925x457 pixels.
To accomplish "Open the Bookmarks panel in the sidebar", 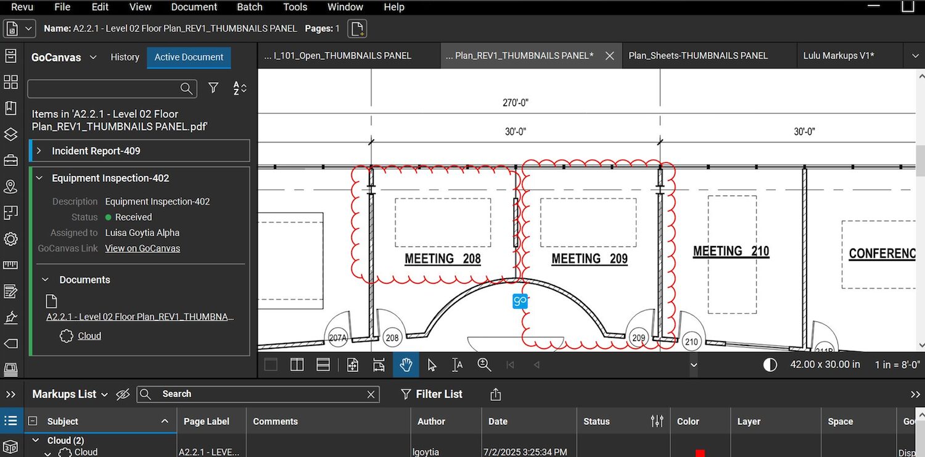I will (10, 108).
